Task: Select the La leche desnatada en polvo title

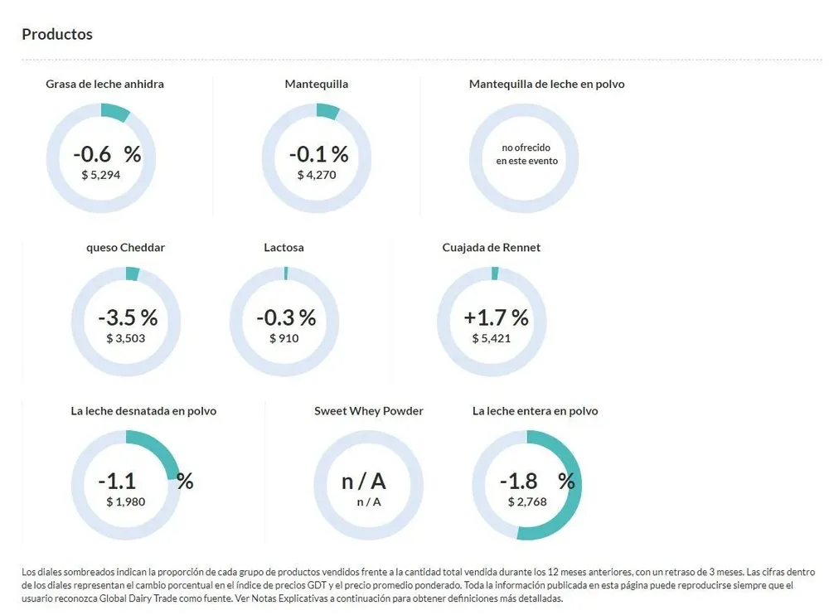Action: tap(143, 410)
